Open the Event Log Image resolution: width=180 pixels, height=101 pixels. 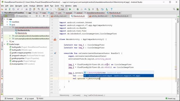point(170,98)
